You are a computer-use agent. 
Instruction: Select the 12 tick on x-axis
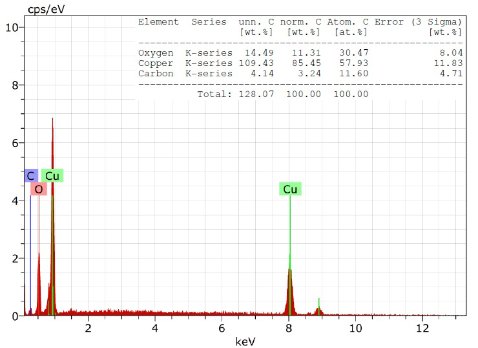click(422, 327)
